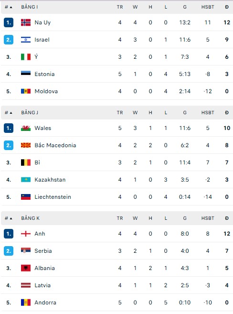Click the Wales dragon flag icon

26,128
